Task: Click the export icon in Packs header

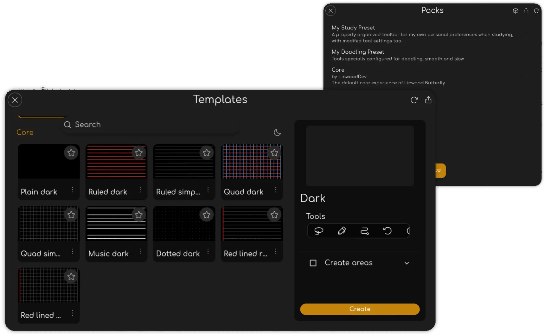Action: pyautogui.click(x=526, y=11)
